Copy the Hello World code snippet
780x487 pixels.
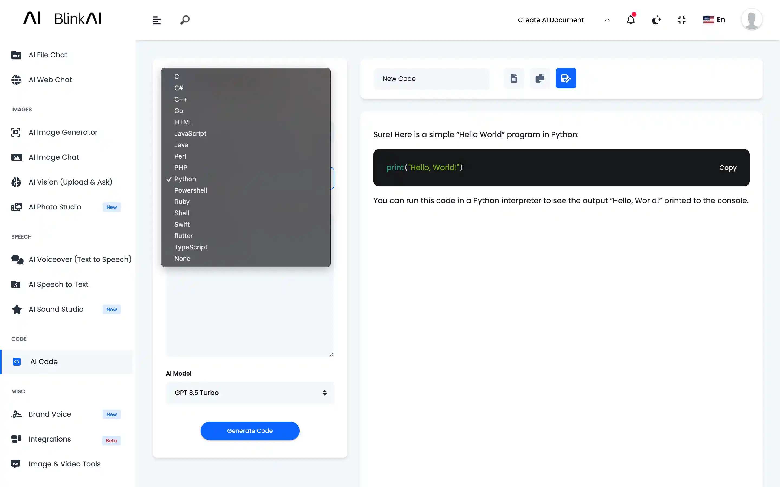click(728, 168)
